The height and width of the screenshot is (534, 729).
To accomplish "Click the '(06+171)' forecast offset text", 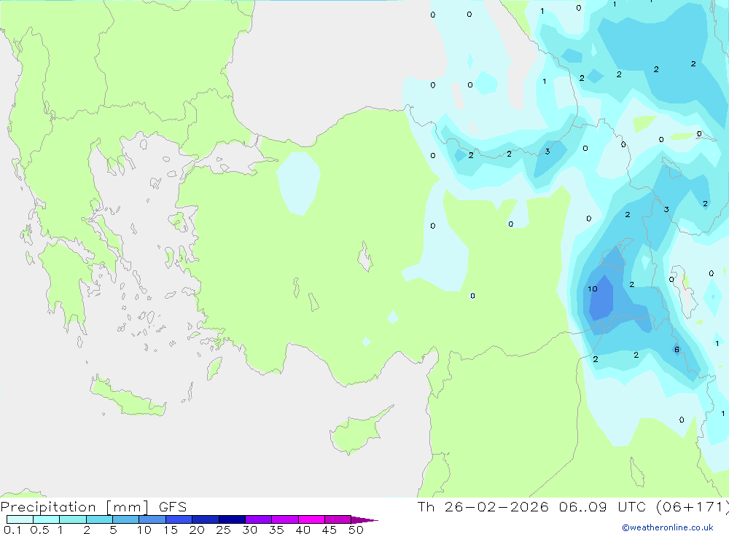I will [x=691, y=507].
